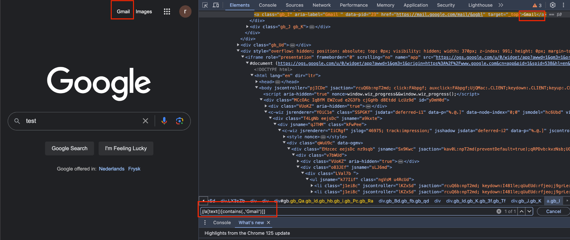The width and height of the screenshot is (570, 240).
Task: Collapse the #document node
Action: (x=247, y=63)
